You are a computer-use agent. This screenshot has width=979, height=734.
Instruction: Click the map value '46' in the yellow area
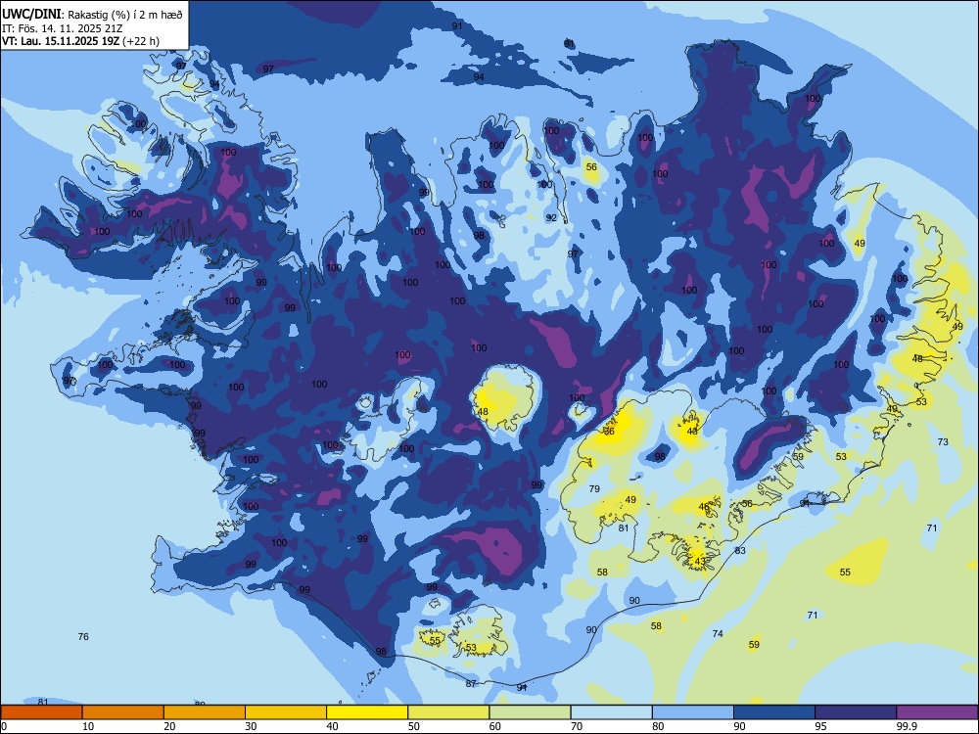[x=704, y=507]
